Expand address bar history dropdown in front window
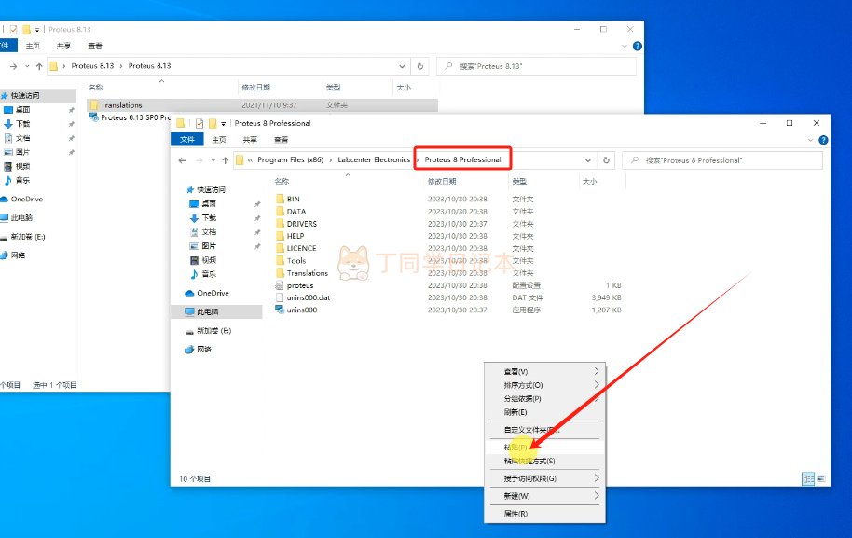The height and width of the screenshot is (538, 852). pos(588,159)
